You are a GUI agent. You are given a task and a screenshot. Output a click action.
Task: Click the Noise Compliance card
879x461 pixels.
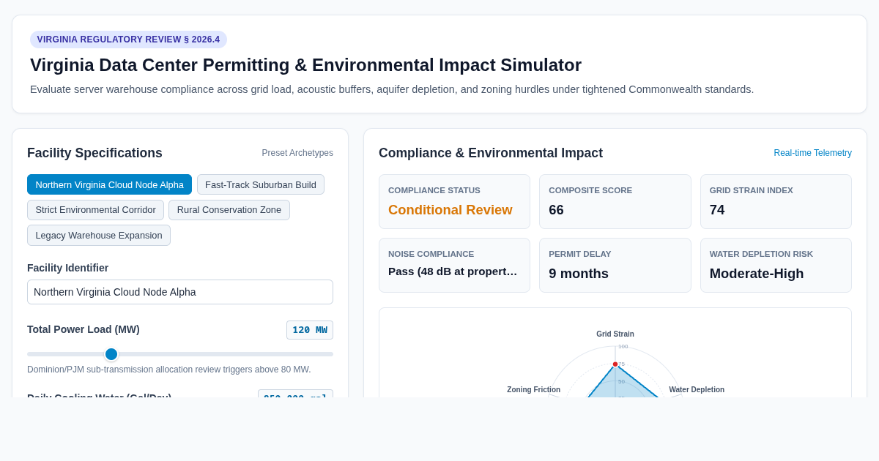pos(454,265)
